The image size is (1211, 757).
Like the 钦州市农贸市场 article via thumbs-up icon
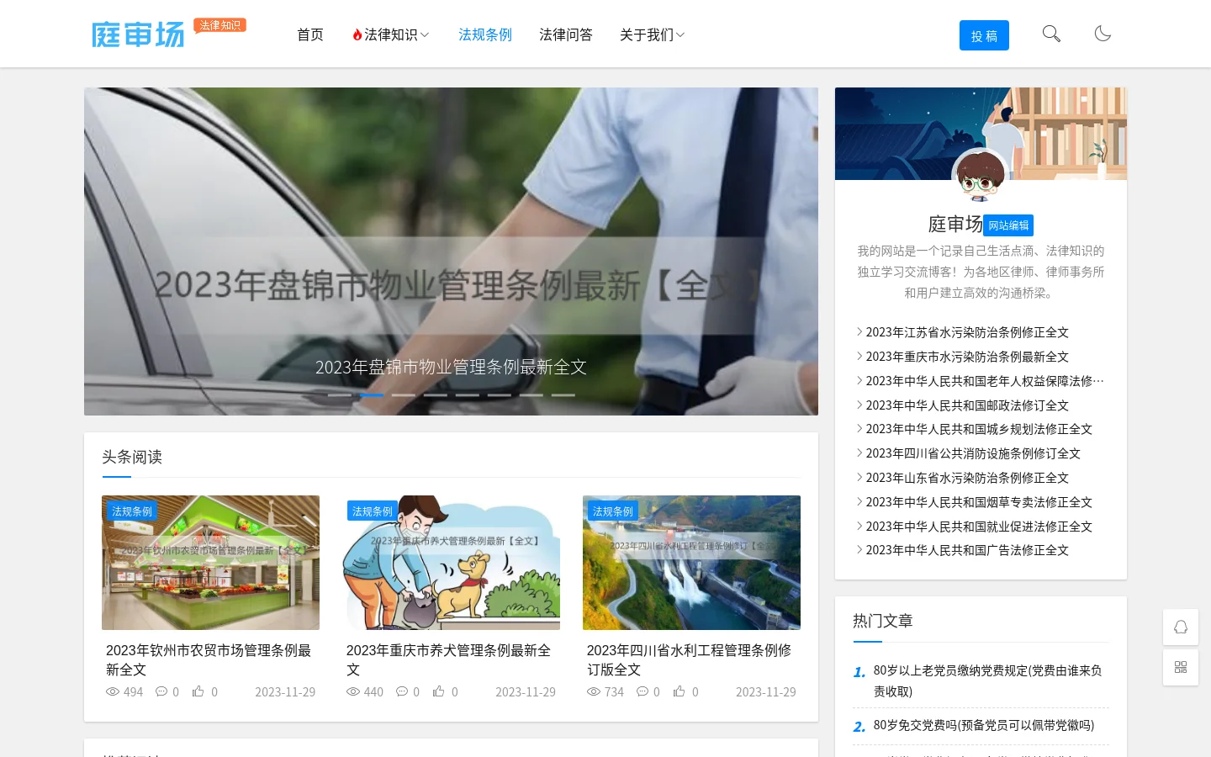tap(198, 691)
